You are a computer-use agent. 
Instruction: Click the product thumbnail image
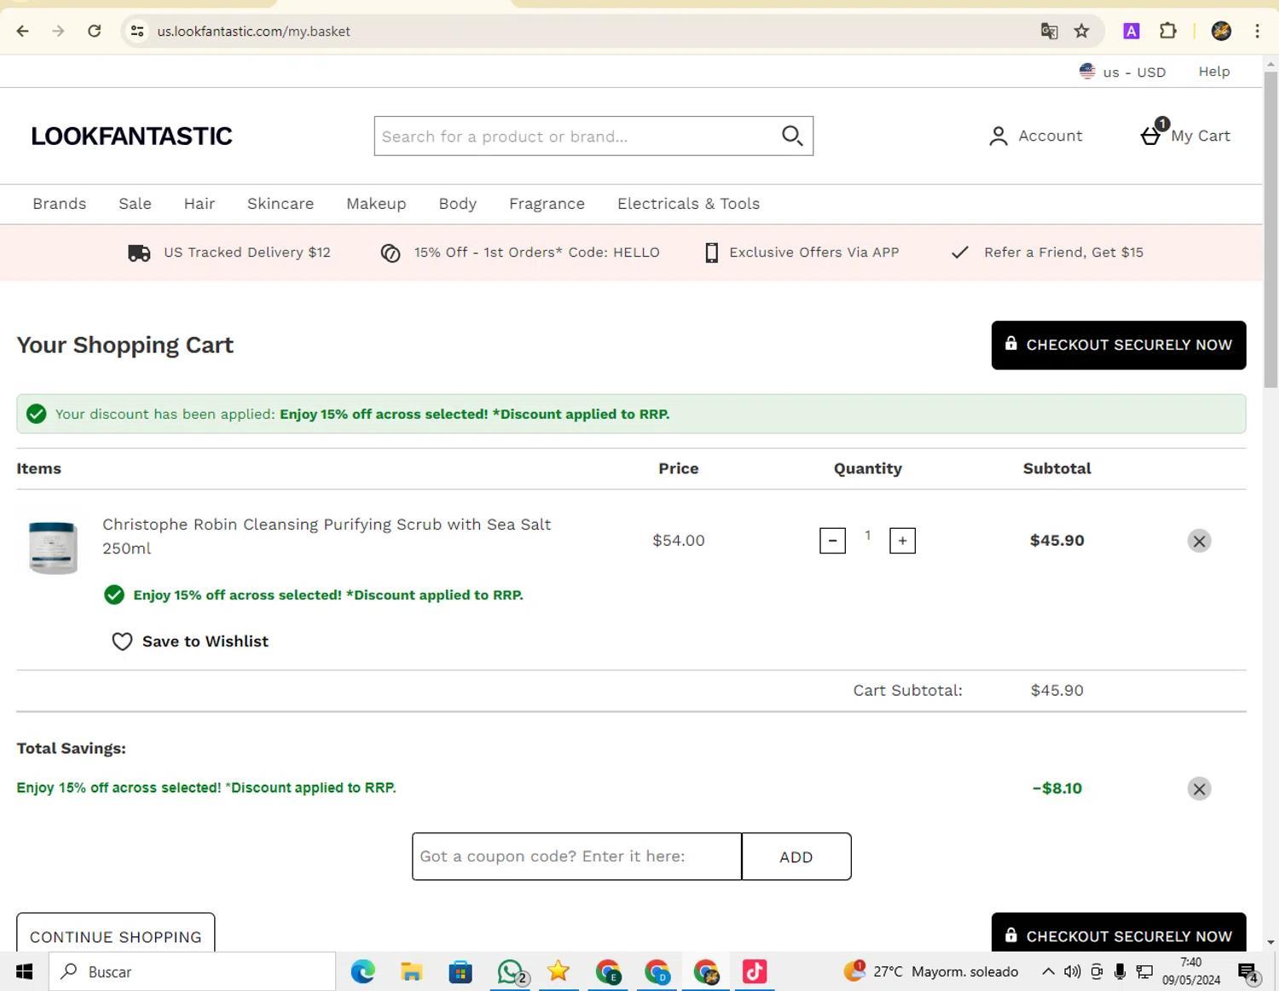pos(53,548)
